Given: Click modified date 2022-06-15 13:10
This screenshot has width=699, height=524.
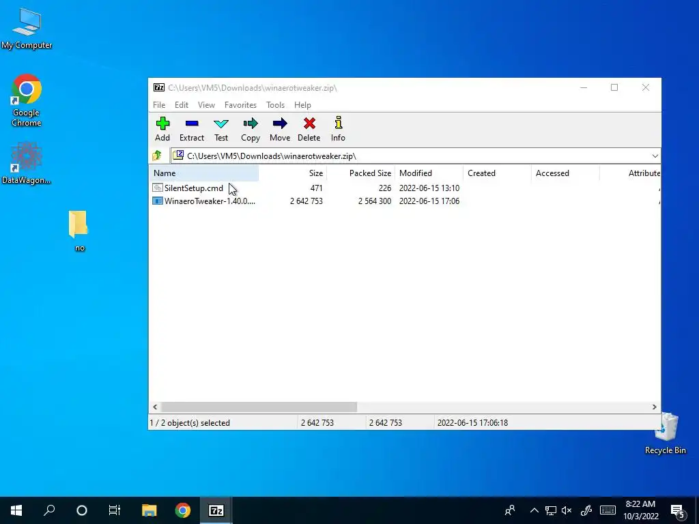Looking at the screenshot, I should point(429,188).
